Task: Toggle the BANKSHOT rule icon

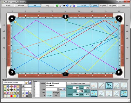Action: 124,86
